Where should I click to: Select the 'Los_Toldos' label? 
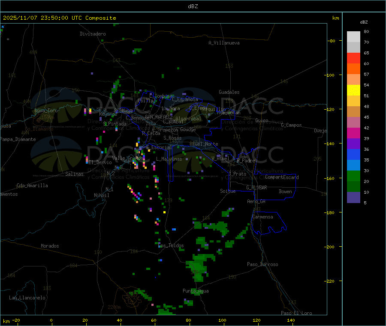pyautogui.click(x=171, y=245)
